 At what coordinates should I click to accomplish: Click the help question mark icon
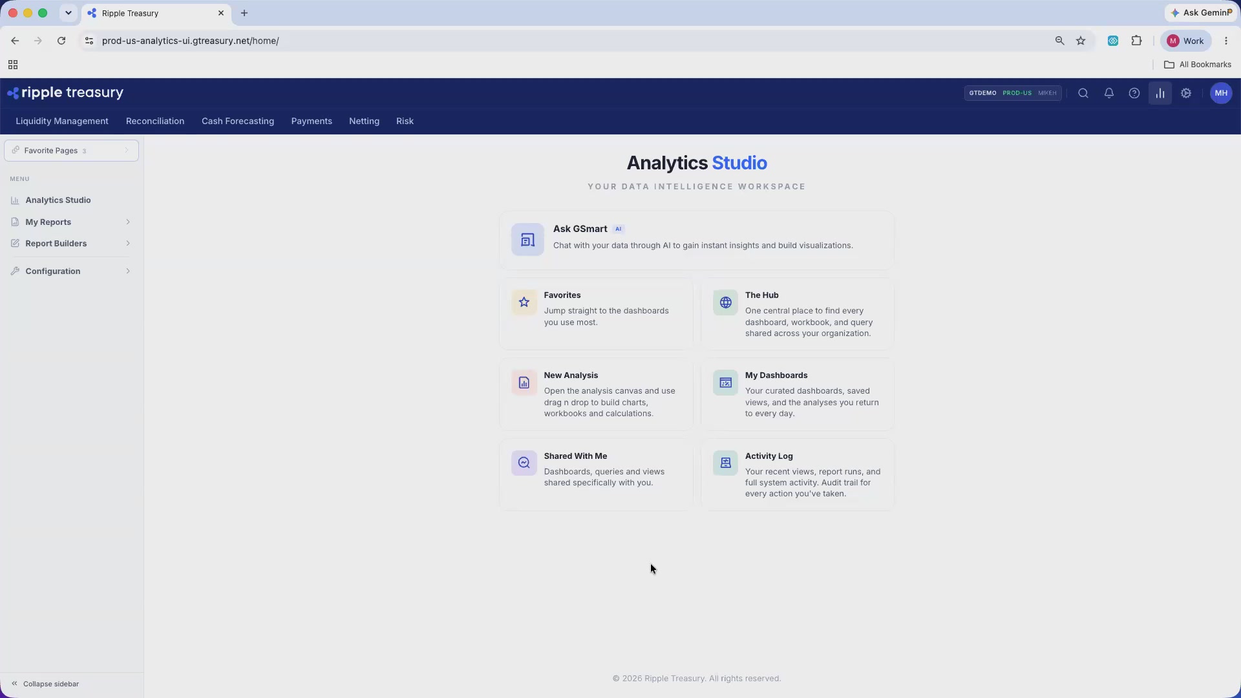(x=1134, y=93)
